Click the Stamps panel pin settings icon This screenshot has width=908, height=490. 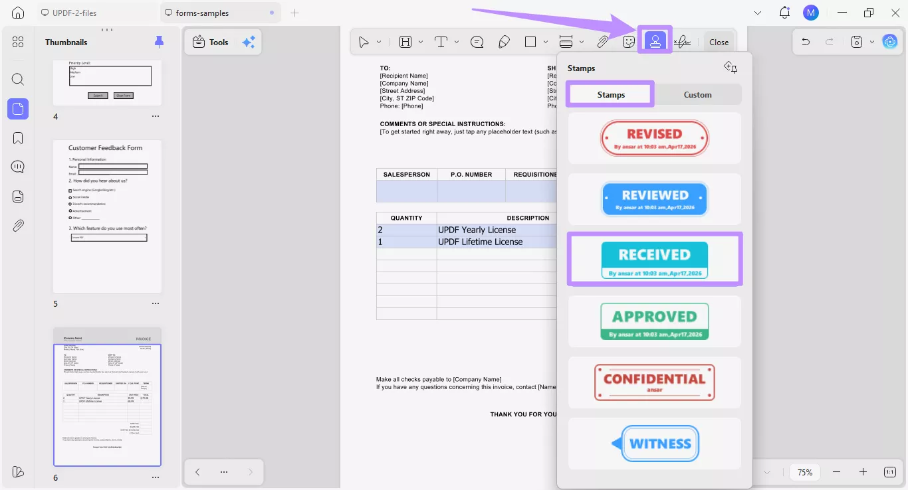point(731,68)
